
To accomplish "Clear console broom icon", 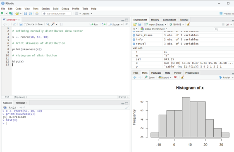I will coord(127,108).
